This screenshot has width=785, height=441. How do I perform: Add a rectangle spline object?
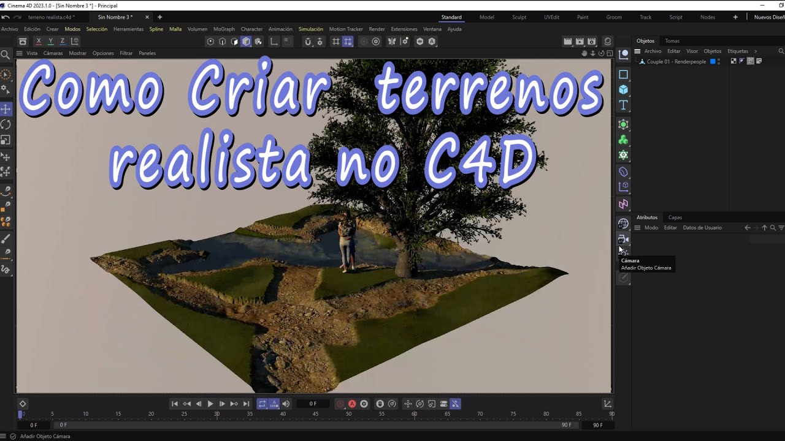[x=623, y=74]
